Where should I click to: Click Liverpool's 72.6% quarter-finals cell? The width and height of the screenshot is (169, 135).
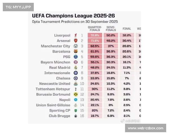pos(95,35)
